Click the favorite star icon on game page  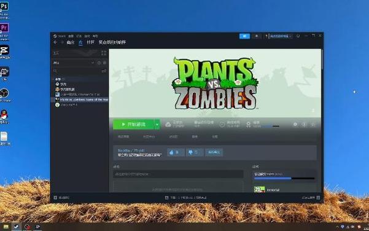(313, 124)
